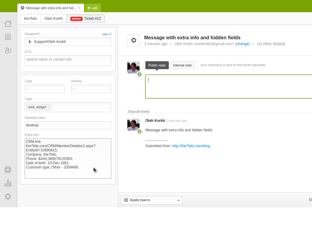
Task: Click Show all events
Action: tap(139, 112)
